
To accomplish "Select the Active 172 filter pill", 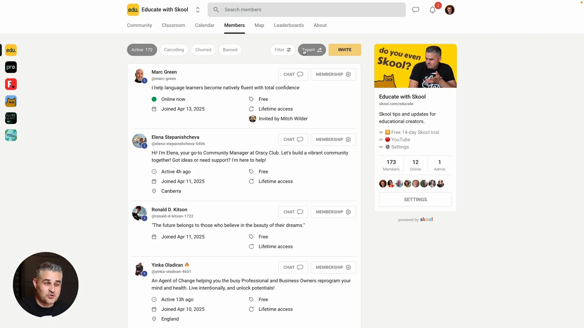I will pyautogui.click(x=142, y=50).
